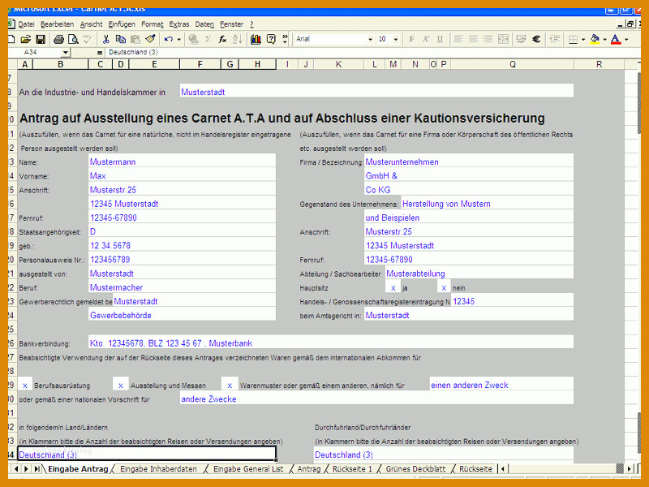Open file with the folder icon
Viewport: 649px width, 487px height.
[26, 39]
